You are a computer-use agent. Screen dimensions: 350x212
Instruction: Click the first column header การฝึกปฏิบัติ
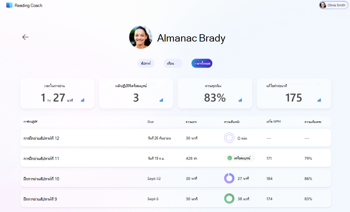[x=30, y=122]
